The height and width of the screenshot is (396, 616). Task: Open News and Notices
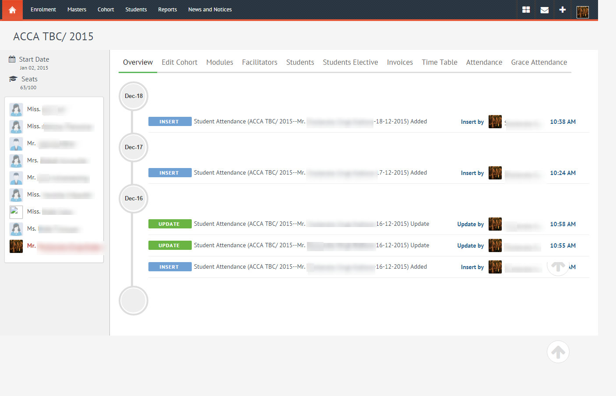click(210, 10)
